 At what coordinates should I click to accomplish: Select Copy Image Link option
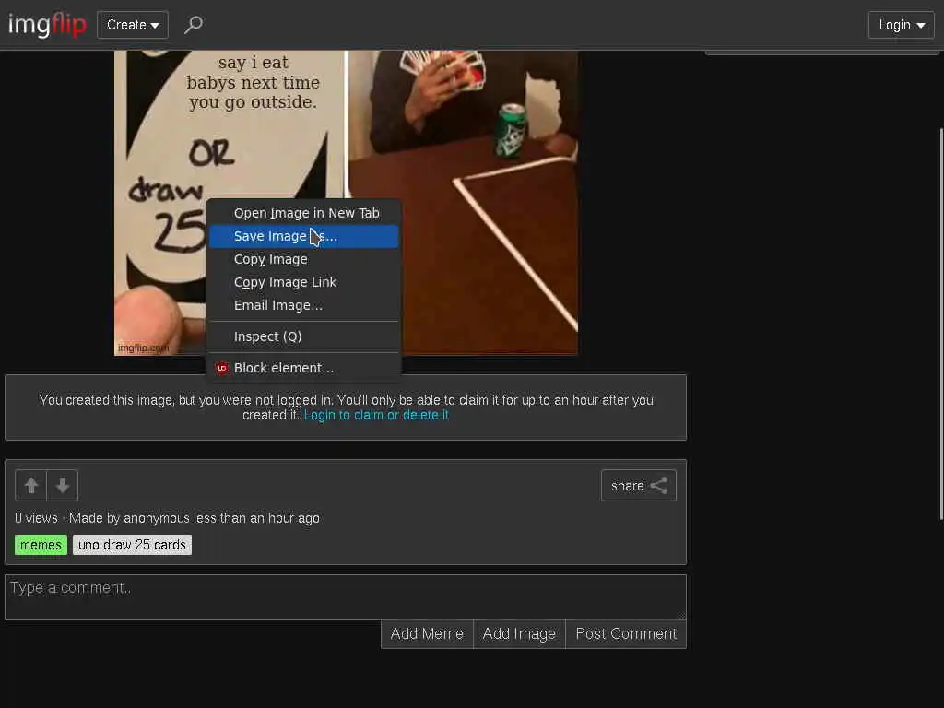coord(304,282)
